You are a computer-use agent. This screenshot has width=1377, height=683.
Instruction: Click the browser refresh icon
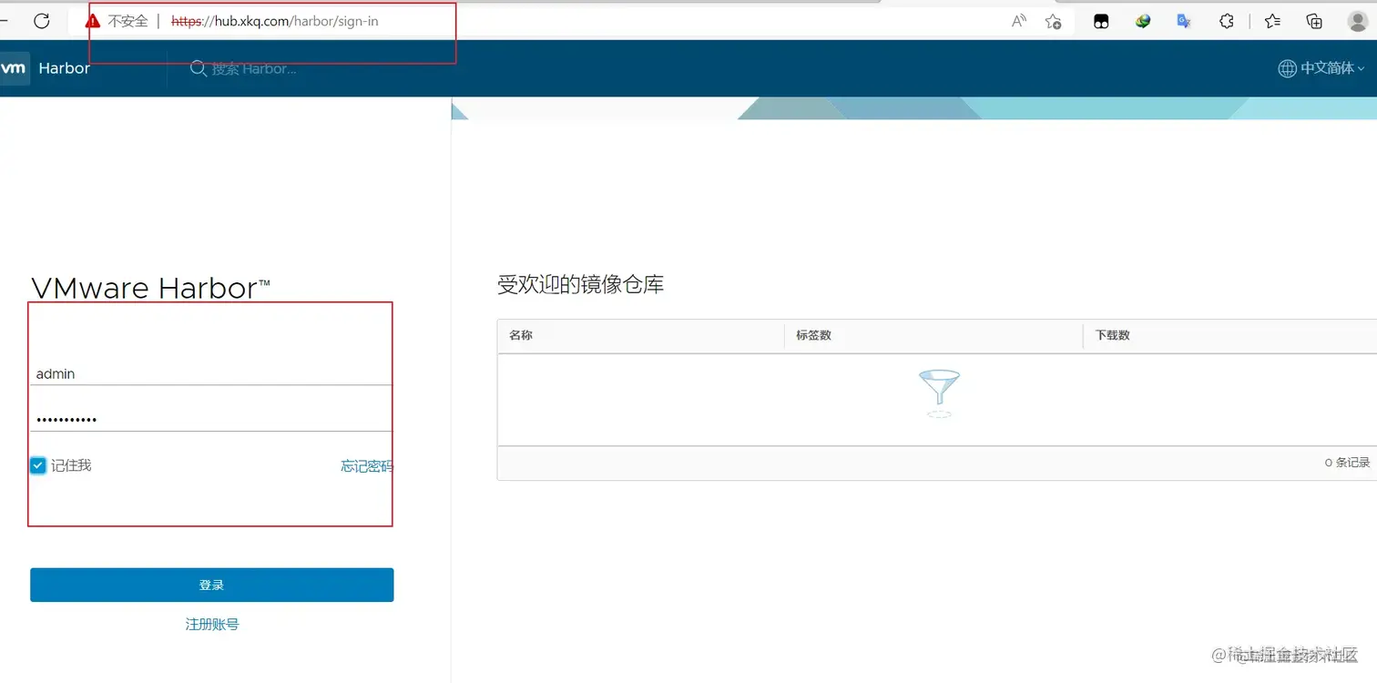click(x=41, y=21)
